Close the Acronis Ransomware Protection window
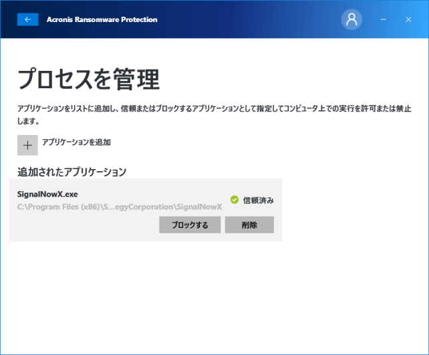The image size is (429, 355). point(408,19)
